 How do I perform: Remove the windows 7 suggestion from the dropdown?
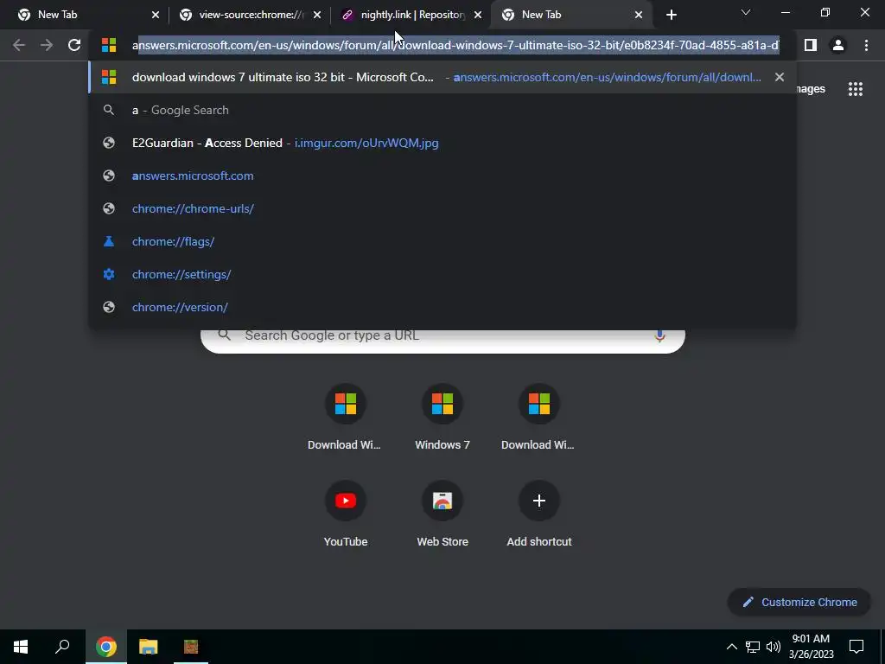pos(780,77)
